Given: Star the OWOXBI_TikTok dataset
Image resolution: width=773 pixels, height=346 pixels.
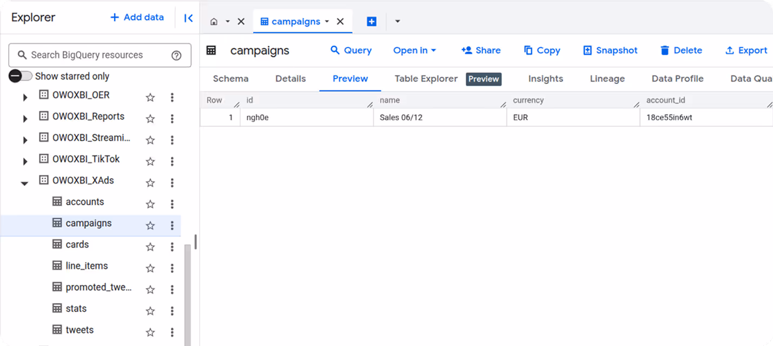Looking at the screenshot, I should [150, 161].
